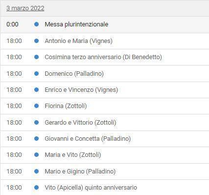Select Giovanni e Concetta (Palladino) entry
Viewport: 209px width, 195px height.
(x=88, y=139)
